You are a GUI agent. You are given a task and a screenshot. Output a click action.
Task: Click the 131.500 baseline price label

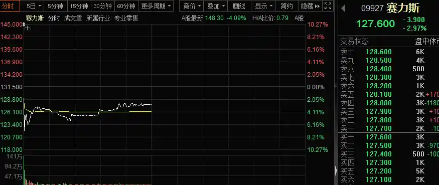[11, 87]
